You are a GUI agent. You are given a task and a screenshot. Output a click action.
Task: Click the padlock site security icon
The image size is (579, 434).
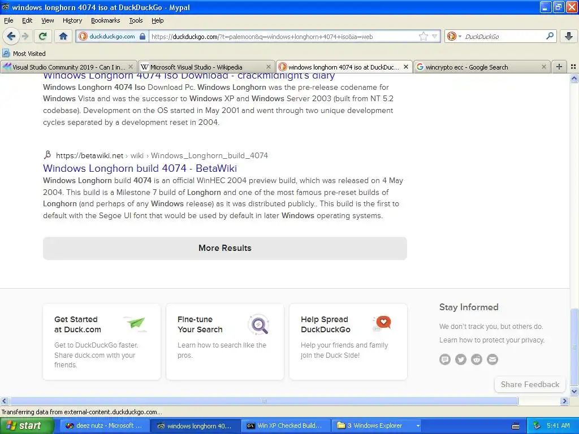(142, 36)
